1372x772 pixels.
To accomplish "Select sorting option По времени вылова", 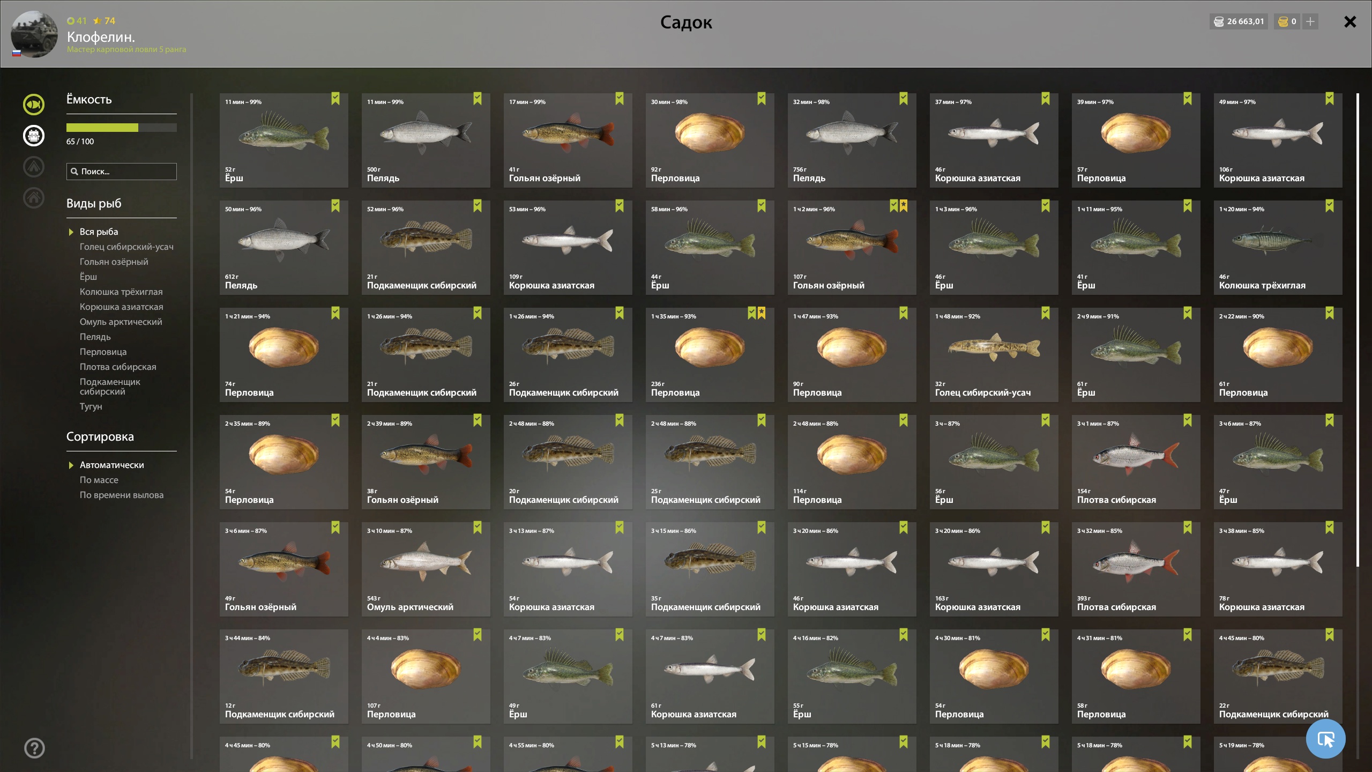I will [x=122, y=495].
